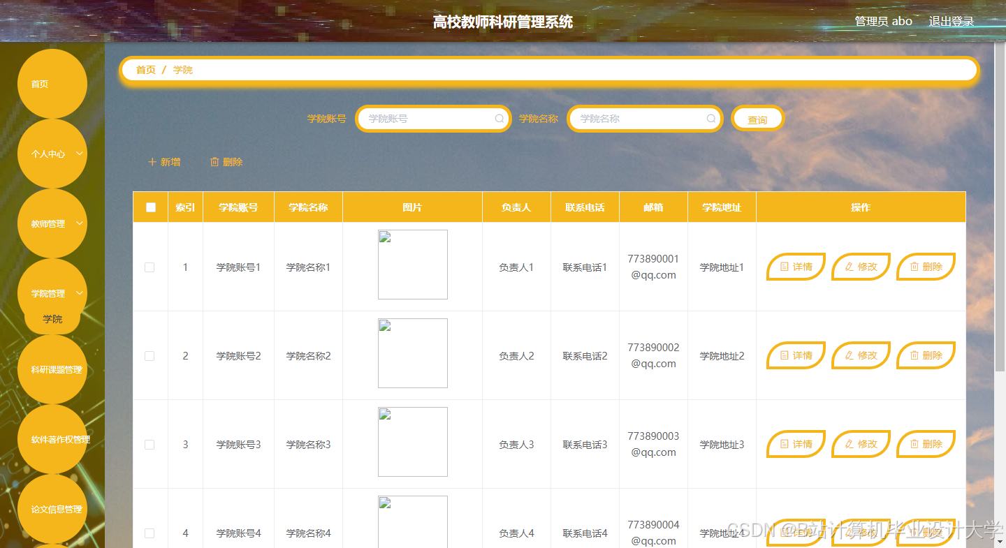Click the image thumbnail in row 2
Screen dimensions: 1006x548
pos(413,353)
